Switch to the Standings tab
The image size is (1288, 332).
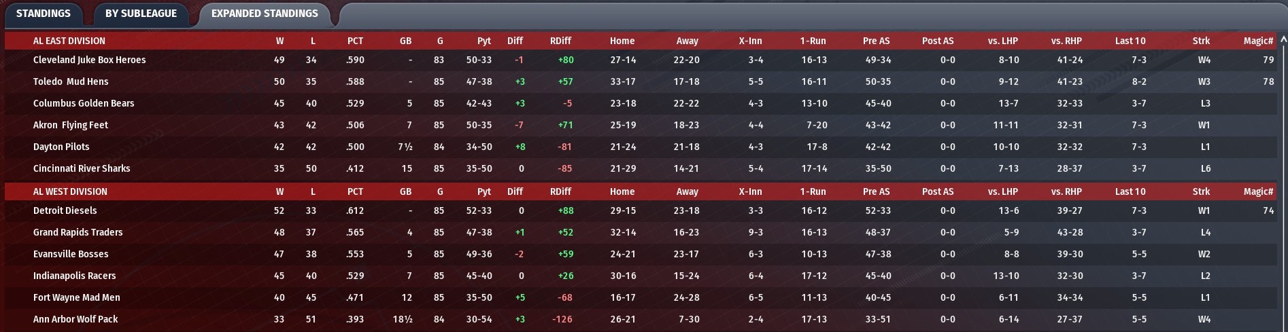(43, 14)
